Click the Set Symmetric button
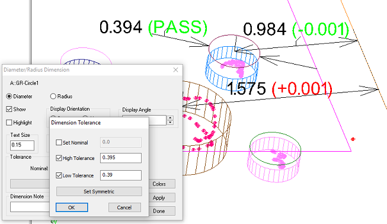The width and height of the screenshot is (387, 224). tap(99, 191)
